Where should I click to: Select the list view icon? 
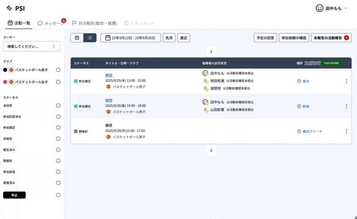point(90,38)
